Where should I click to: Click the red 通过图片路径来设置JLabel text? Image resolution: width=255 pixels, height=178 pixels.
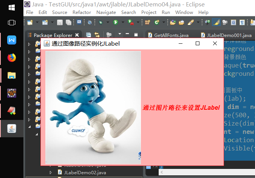[181, 108]
